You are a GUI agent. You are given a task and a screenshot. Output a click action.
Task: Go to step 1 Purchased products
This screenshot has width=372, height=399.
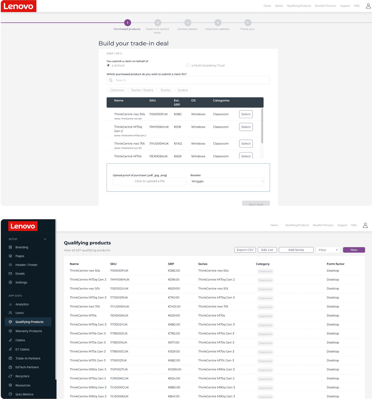tap(127, 23)
